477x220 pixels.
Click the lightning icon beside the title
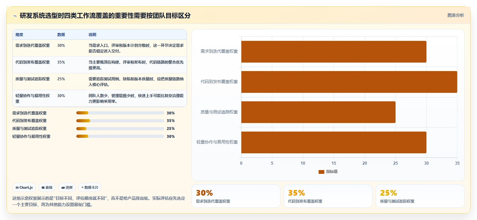coord(15,16)
